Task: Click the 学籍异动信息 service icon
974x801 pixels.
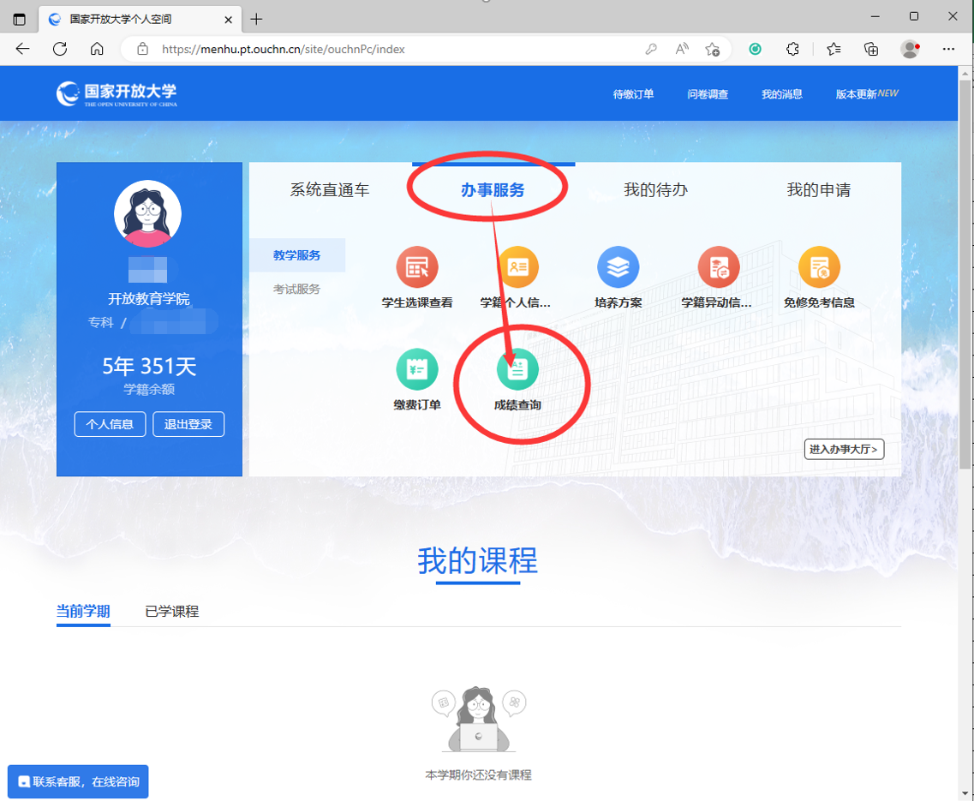Action: pyautogui.click(x=718, y=268)
